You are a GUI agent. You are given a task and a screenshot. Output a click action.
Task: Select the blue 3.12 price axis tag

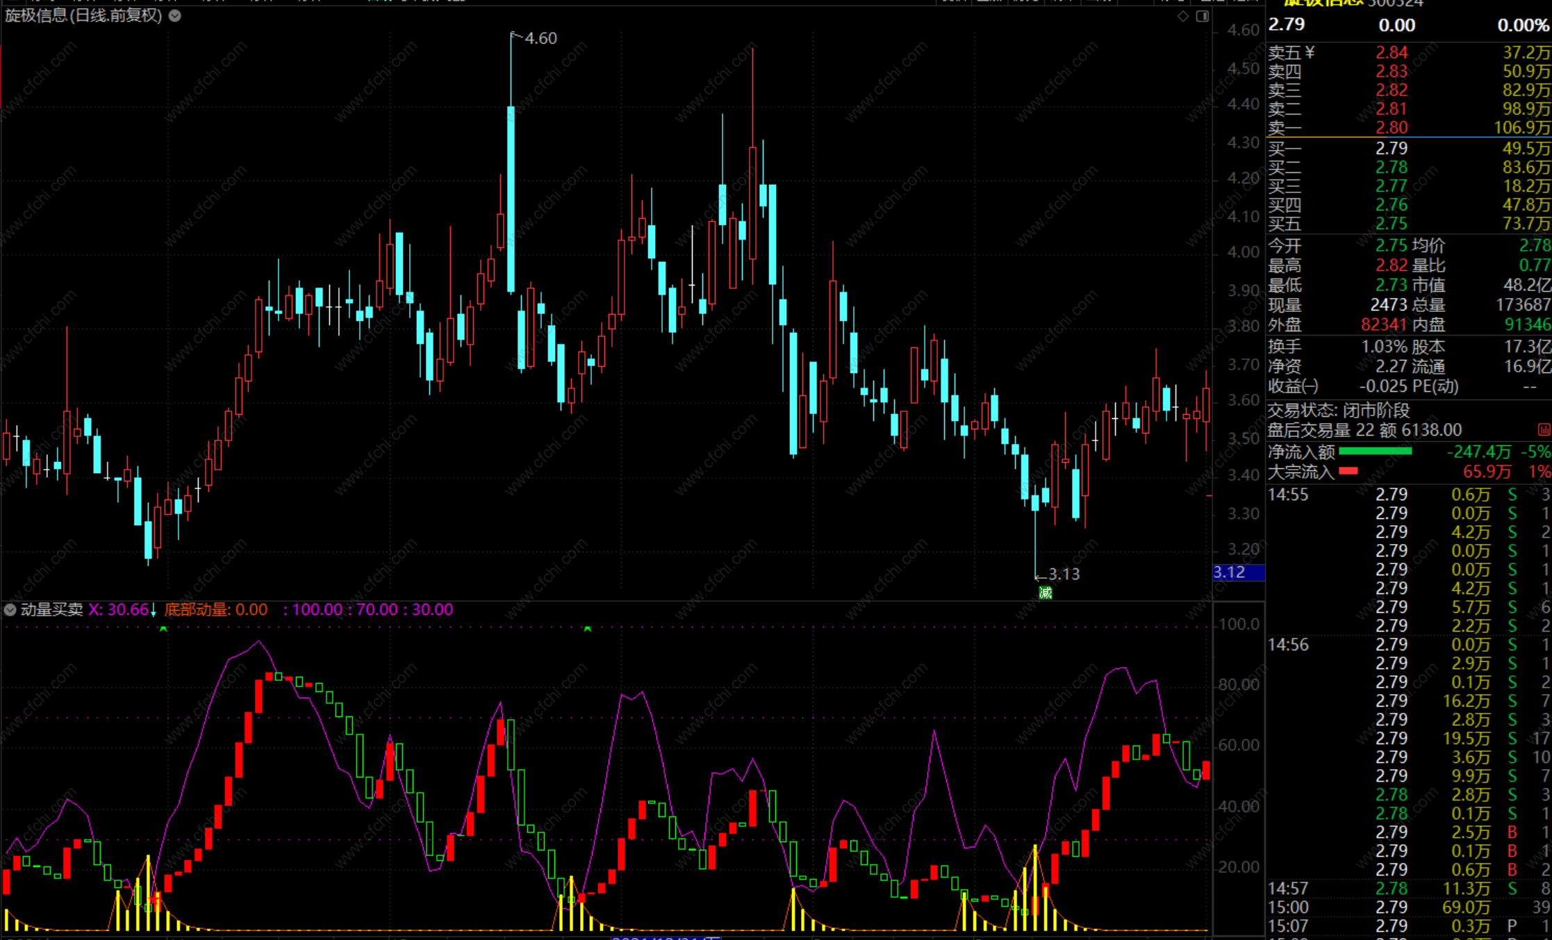coord(1237,572)
